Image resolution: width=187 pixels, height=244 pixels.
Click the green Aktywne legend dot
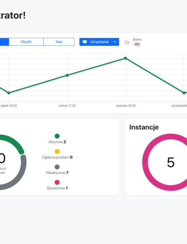click(57, 136)
